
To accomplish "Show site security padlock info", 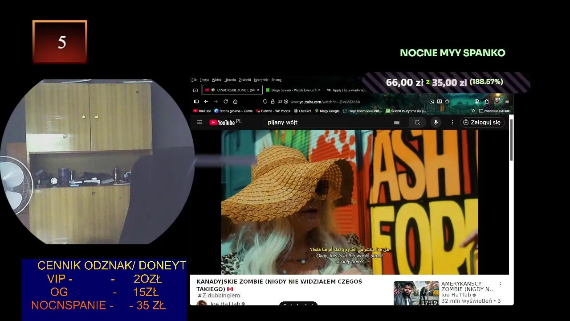I will [x=273, y=102].
